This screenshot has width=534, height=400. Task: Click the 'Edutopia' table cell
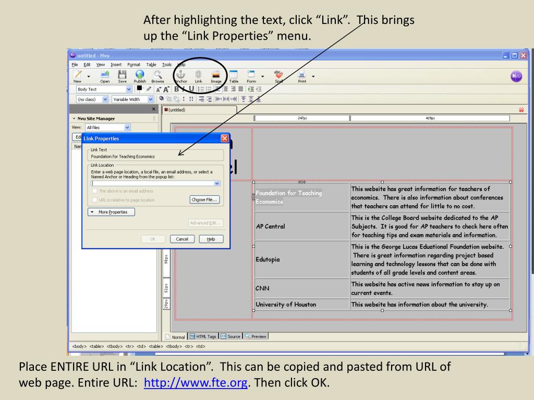click(302, 259)
